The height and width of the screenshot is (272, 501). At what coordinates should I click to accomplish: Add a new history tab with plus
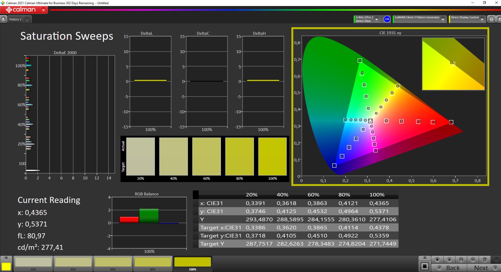(27, 19)
